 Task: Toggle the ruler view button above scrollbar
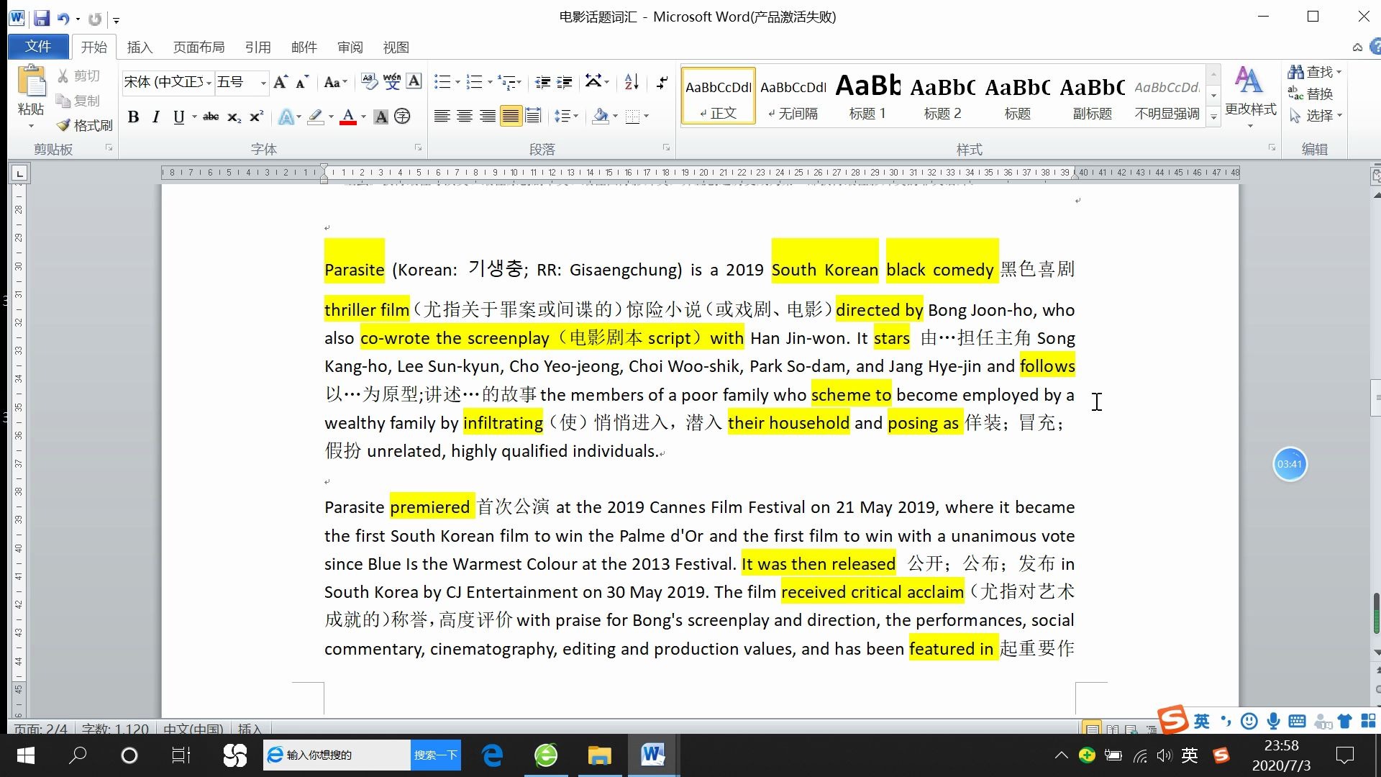1375,175
